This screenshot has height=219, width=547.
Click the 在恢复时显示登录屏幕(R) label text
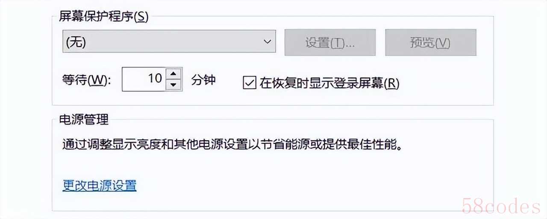(329, 83)
